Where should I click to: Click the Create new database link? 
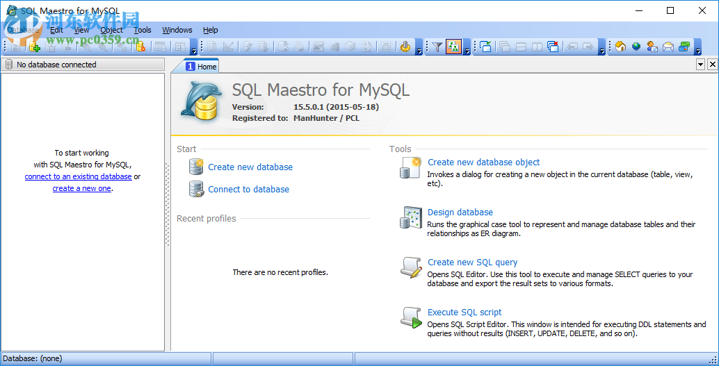(x=250, y=167)
